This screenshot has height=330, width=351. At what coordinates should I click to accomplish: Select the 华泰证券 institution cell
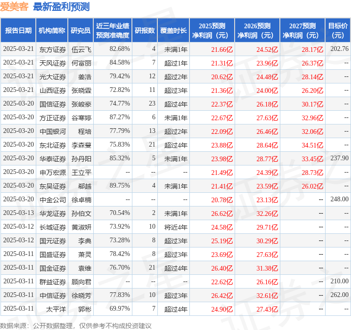(x=53, y=158)
